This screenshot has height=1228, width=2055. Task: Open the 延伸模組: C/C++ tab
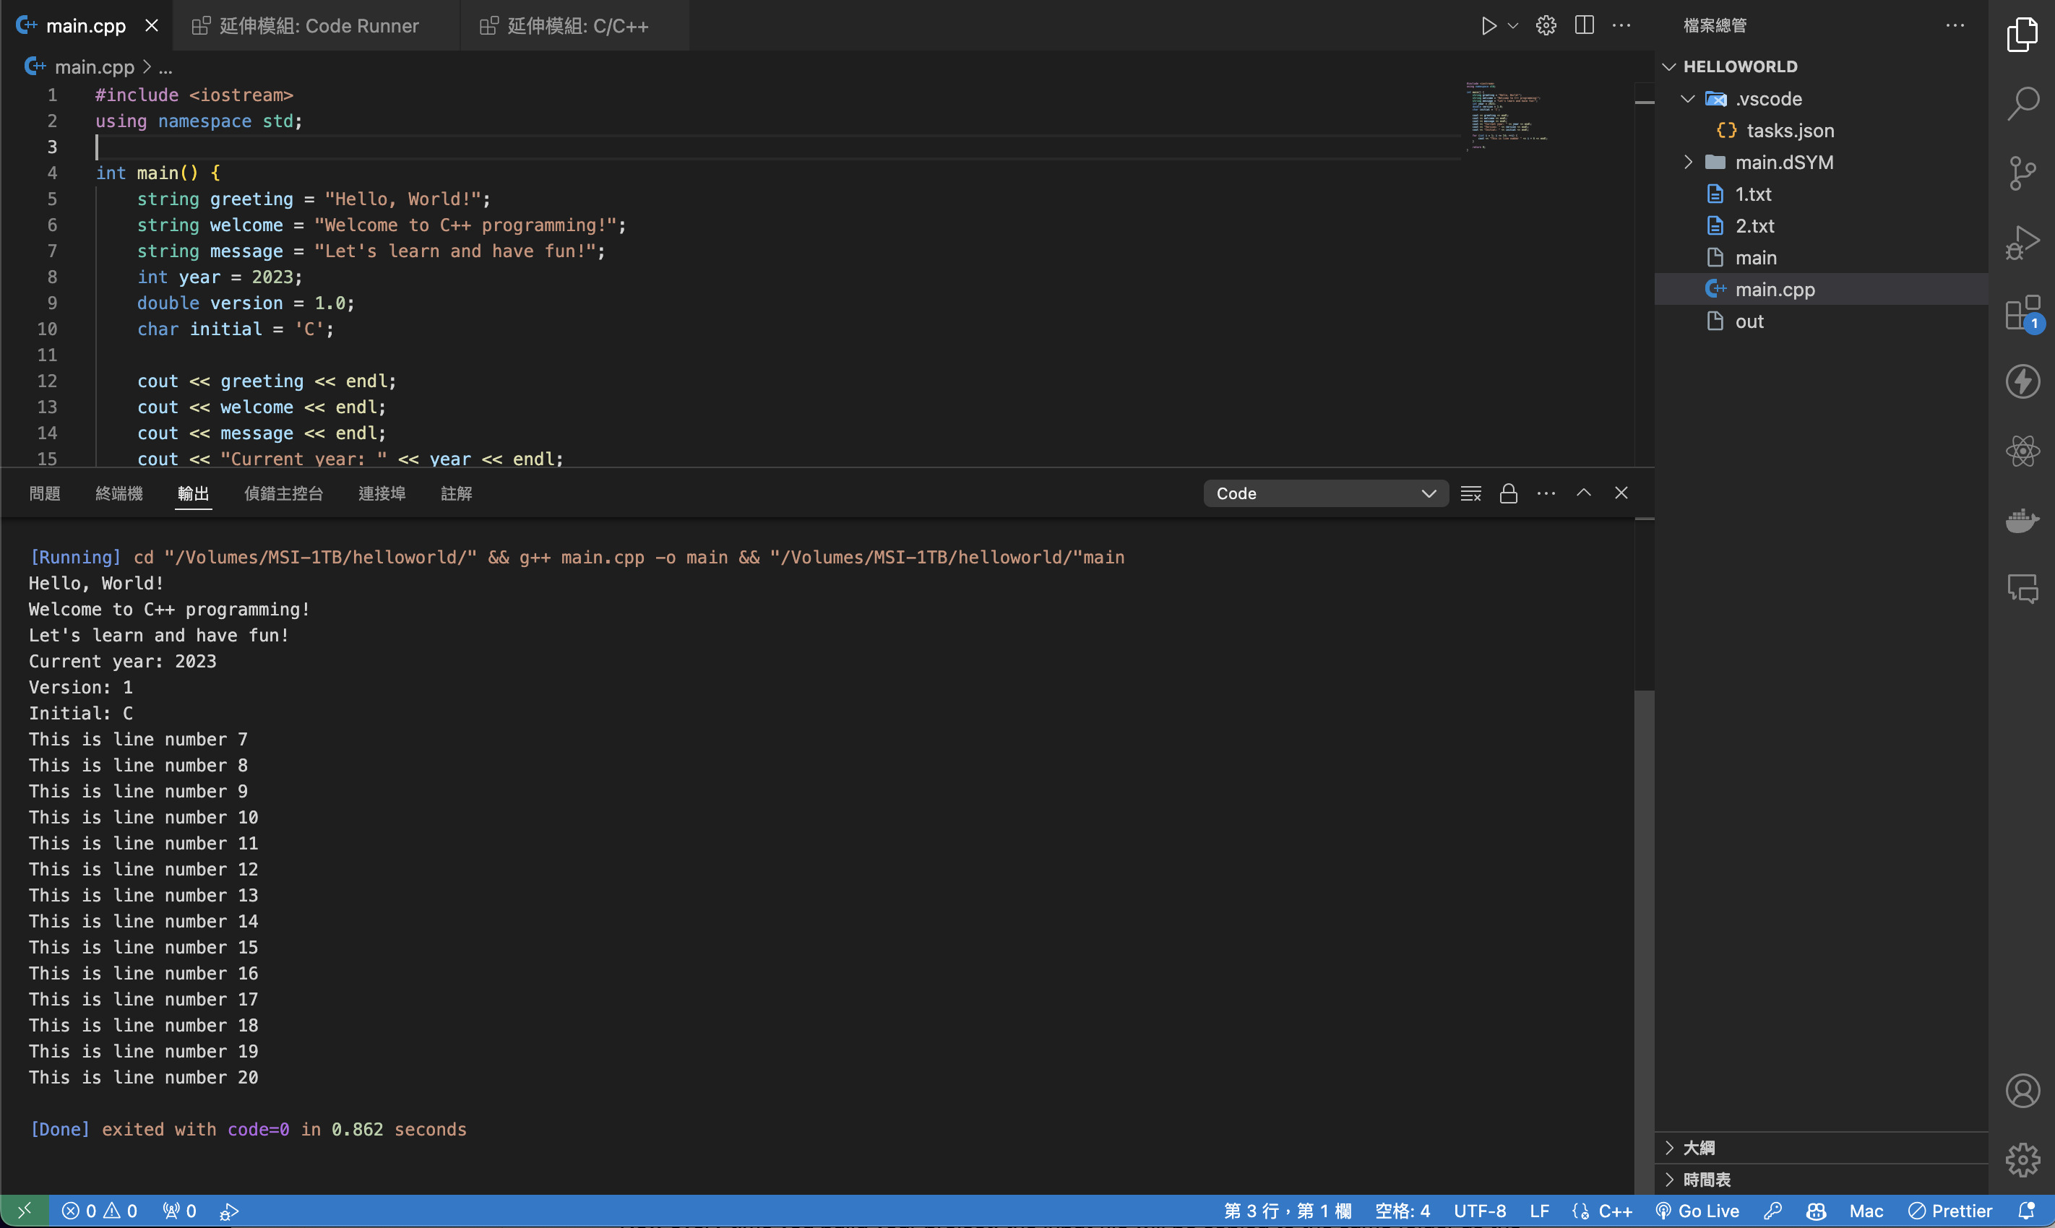tap(575, 26)
